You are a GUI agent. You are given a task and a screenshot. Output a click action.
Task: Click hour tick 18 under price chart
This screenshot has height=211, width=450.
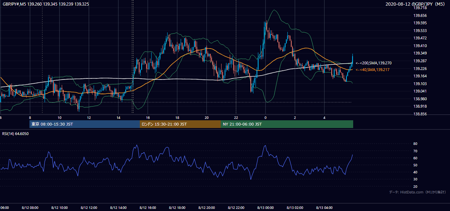177,118
